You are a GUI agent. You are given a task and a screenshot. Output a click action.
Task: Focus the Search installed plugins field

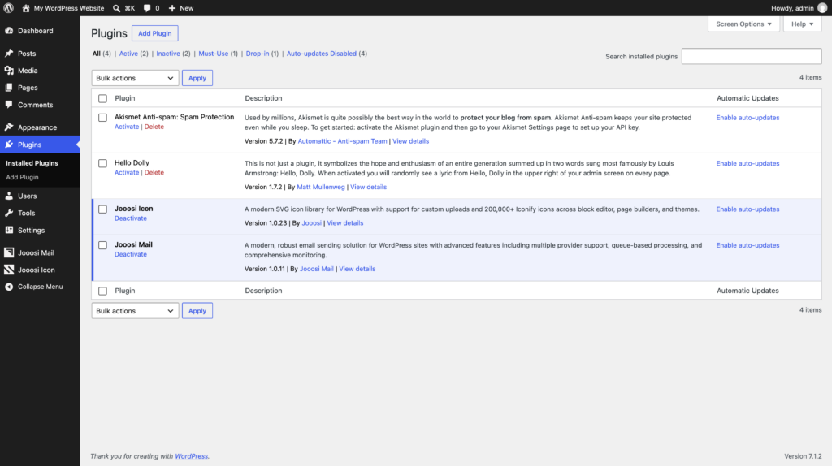[752, 56]
